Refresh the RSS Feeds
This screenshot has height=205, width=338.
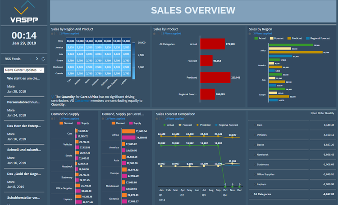43,59
